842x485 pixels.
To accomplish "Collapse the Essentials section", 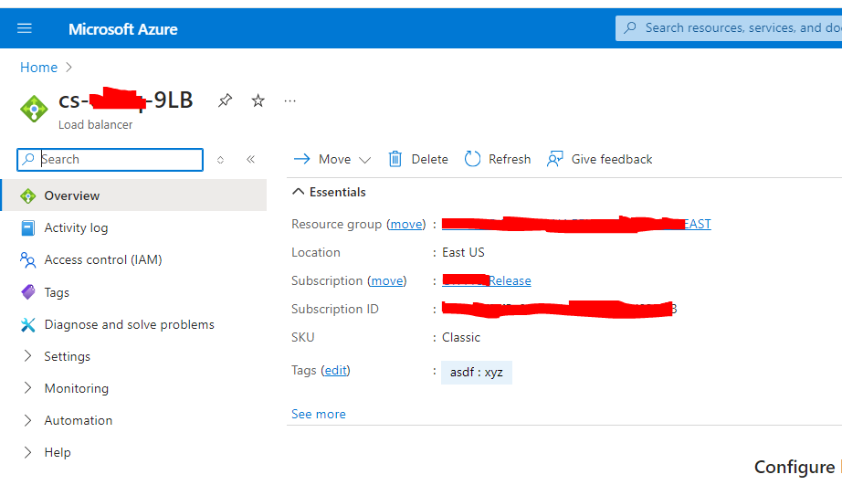I will (329, 192).
